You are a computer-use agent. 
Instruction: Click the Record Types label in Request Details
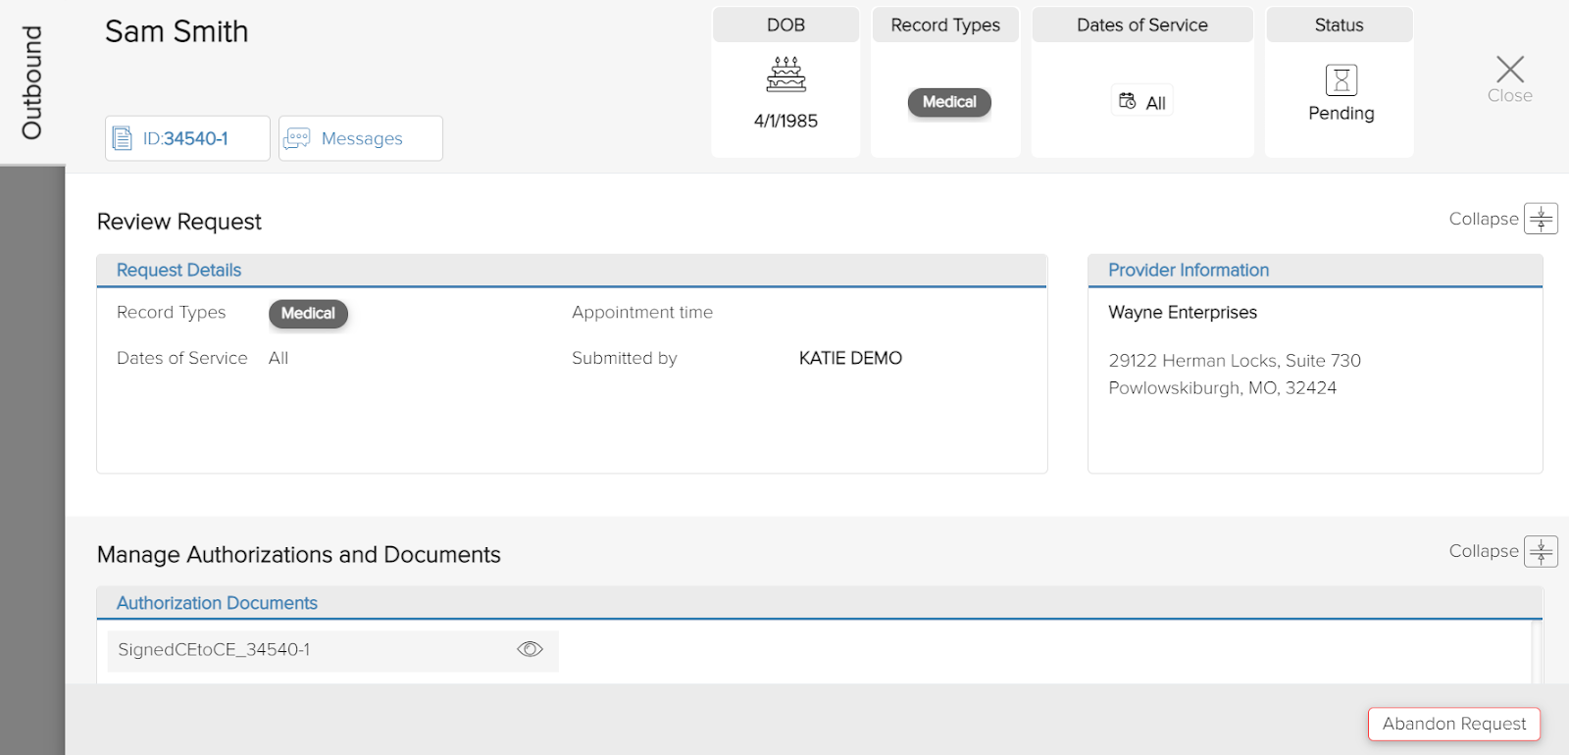172,312
